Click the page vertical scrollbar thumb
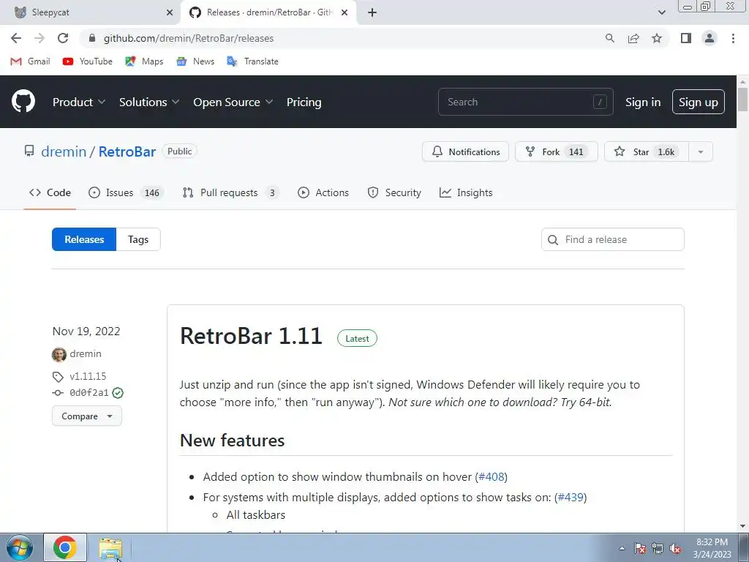This screenshot has width=749, height=562. tap(743, 100)
